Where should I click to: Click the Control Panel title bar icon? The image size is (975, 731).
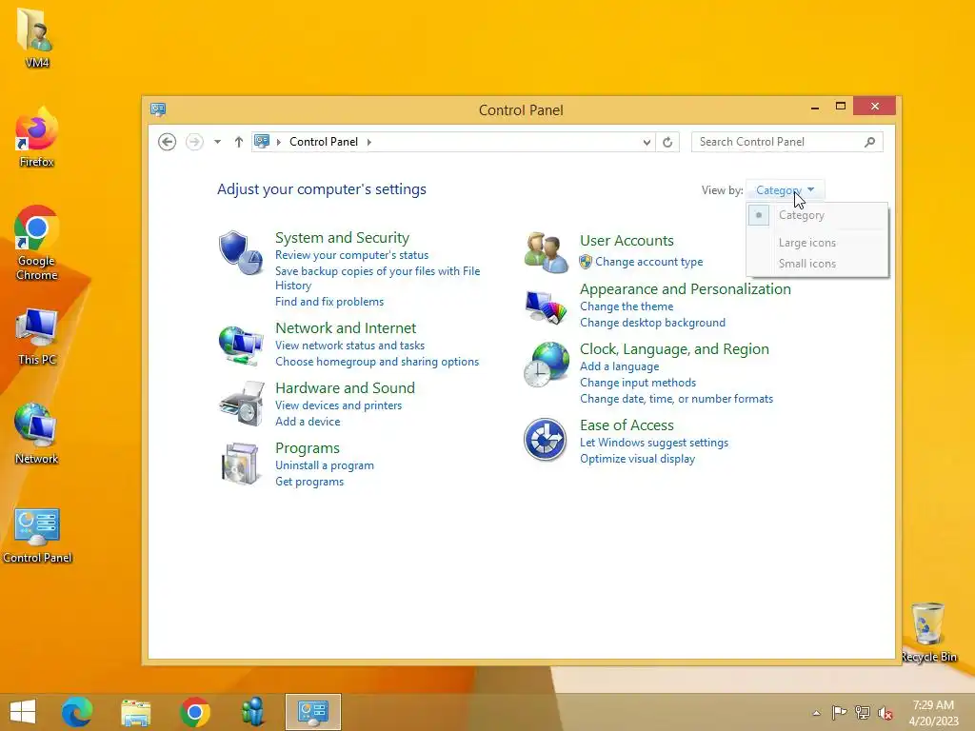point(158,110)
